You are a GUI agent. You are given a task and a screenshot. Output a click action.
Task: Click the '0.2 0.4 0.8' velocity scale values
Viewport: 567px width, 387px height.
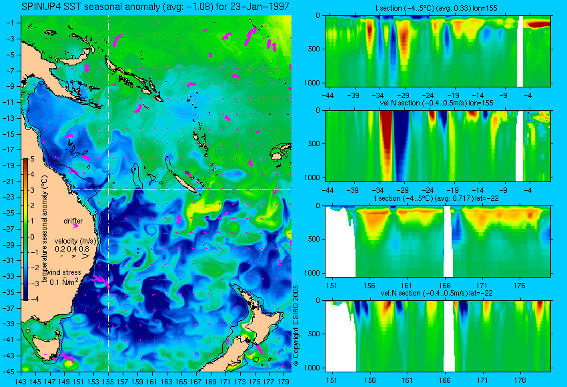pyautogui.click(x=72, y=249)
